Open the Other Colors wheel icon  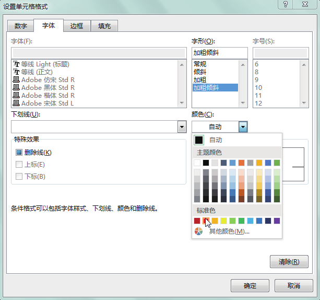[x=198, y=232]
